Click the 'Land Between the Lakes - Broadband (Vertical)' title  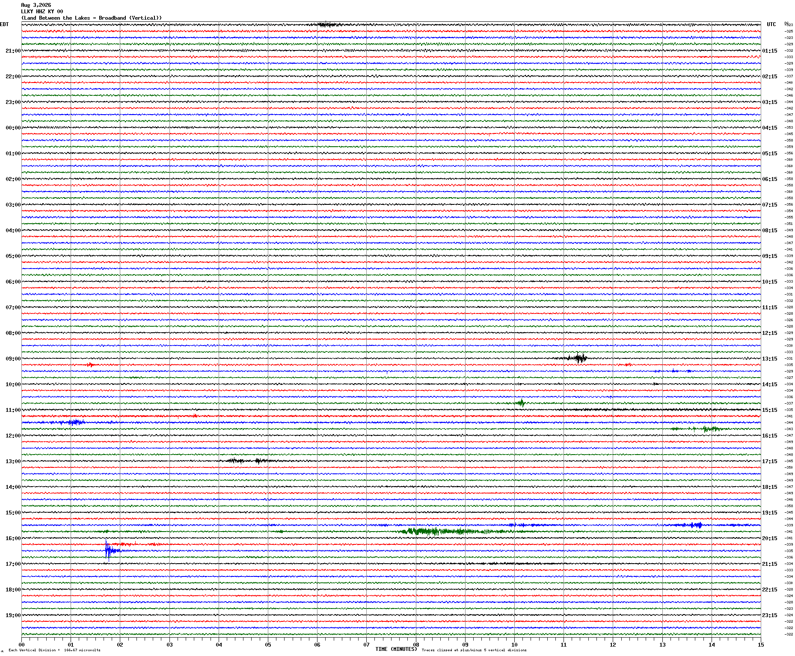click(x=92, y=18)
